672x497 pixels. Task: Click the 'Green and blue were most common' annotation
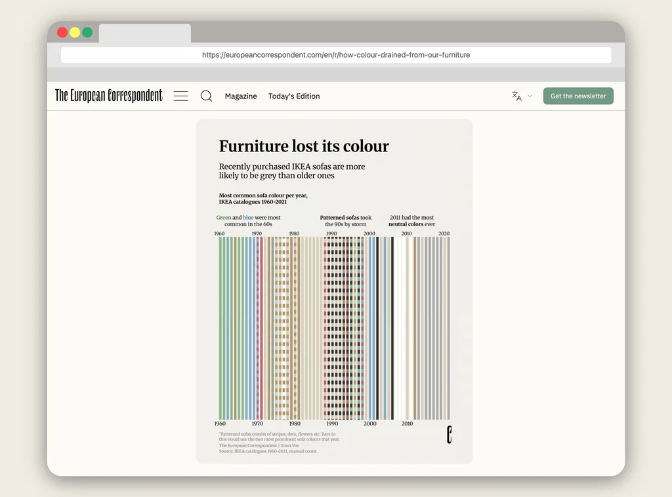coord(248,221)
